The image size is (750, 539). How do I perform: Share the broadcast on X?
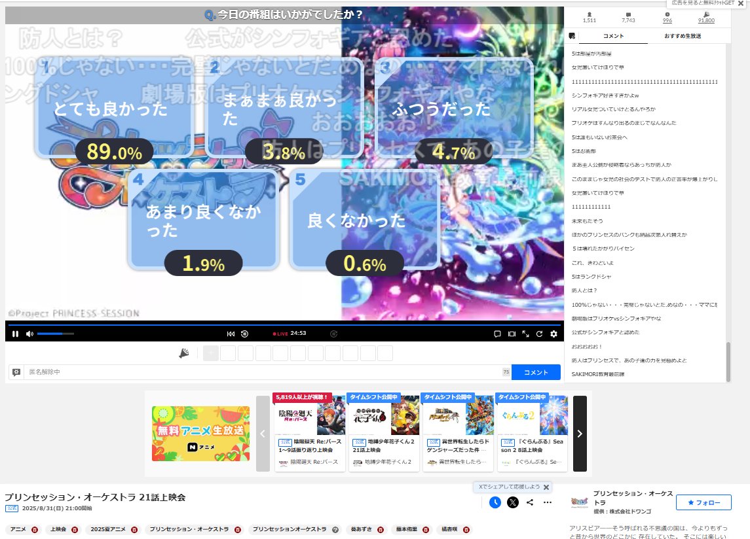[x=513, y=502]
